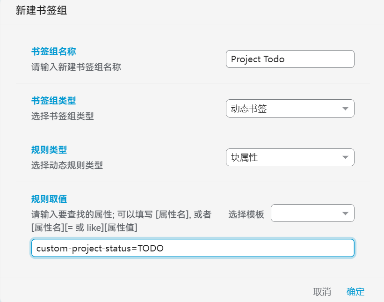Image resolution: width=384 pixels, height=302 pixels.
Task: Click the dropdown arrow beside 动态书签
Action: [x=345, y=109]
